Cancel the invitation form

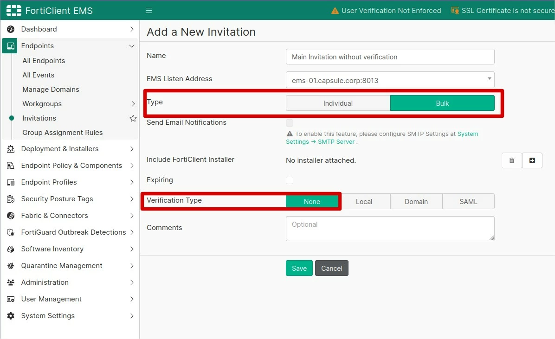pos(332,268)
